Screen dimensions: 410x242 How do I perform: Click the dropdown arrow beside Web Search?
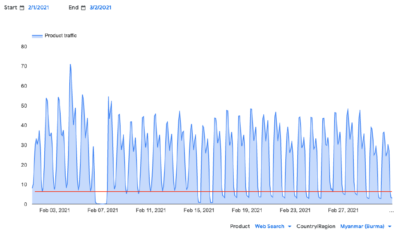coord(289,226)
